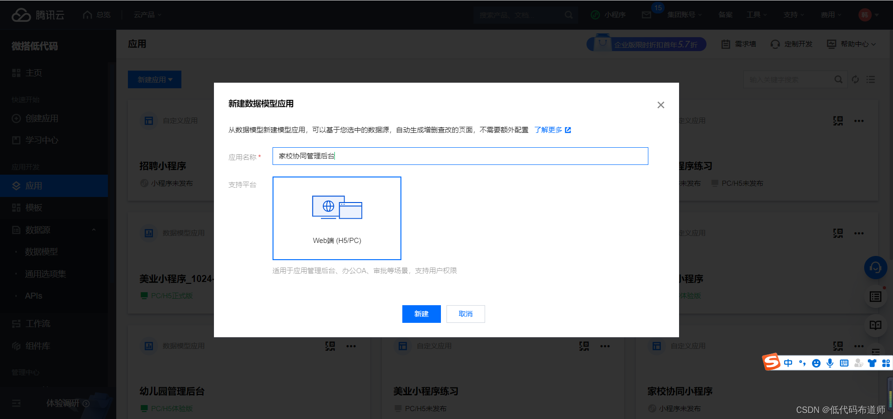Open QR code for top-right 自定义应用 card

pyautogui.click(x=838, y=121)
